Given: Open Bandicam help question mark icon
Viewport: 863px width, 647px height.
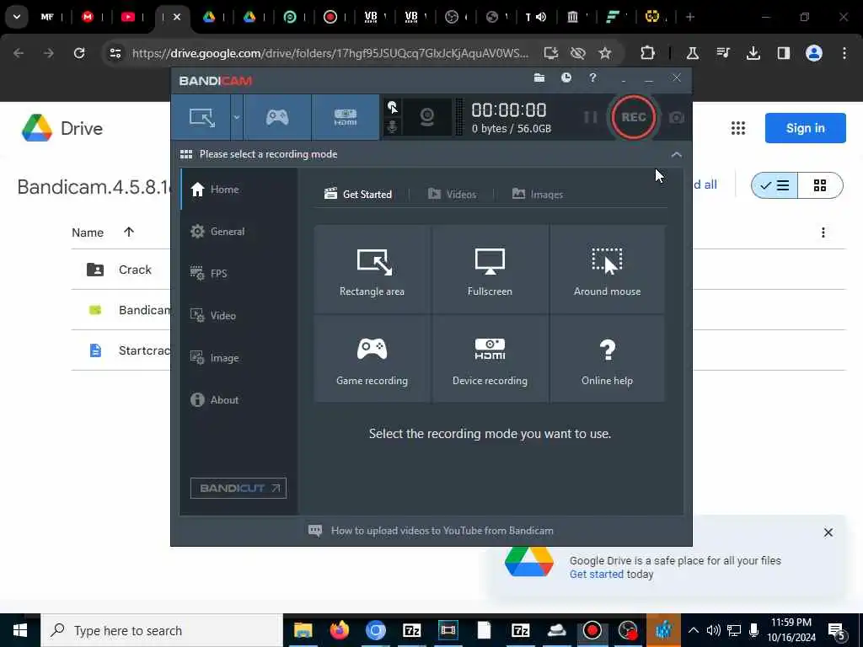Looking at the screenshot, I should tap(592, 78).
